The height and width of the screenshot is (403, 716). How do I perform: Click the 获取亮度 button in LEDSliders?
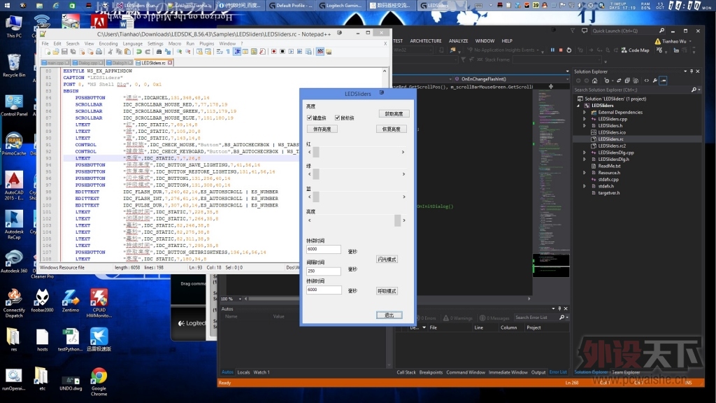pos(394,114)
